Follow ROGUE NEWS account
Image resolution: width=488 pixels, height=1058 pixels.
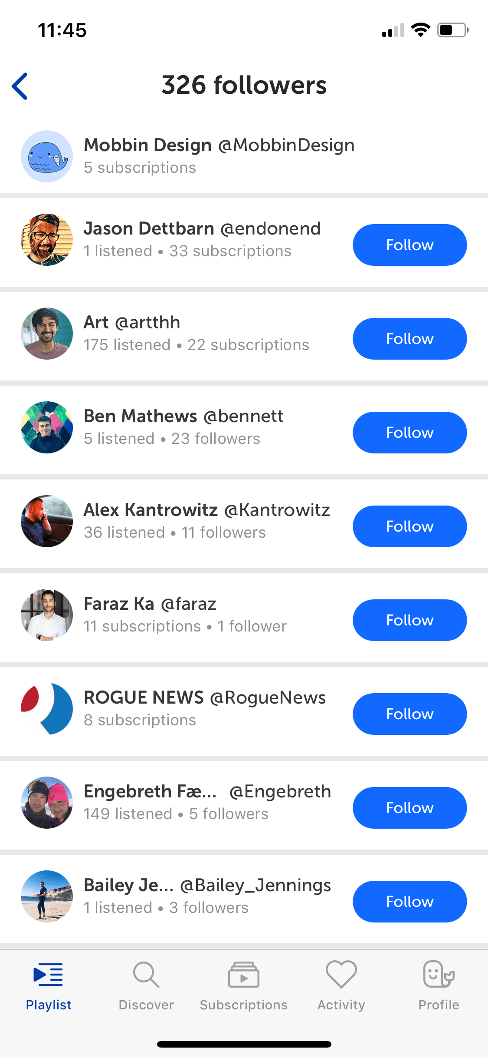[409, 714]
